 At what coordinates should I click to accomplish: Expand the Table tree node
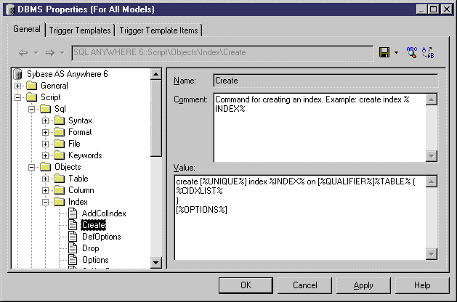pyautogui.click(x=45, y=179)
